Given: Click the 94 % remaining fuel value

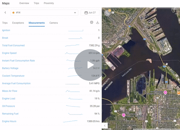Looking at the screenshot, I should click(x=97, y=114).
